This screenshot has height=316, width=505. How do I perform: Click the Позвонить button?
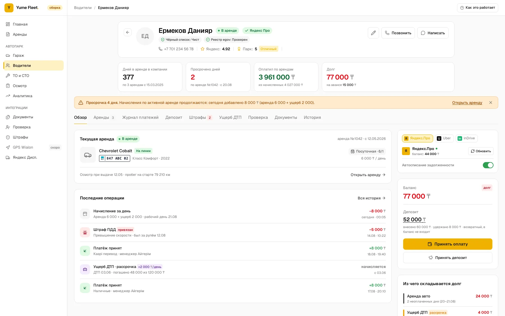[x=398, y=33]
